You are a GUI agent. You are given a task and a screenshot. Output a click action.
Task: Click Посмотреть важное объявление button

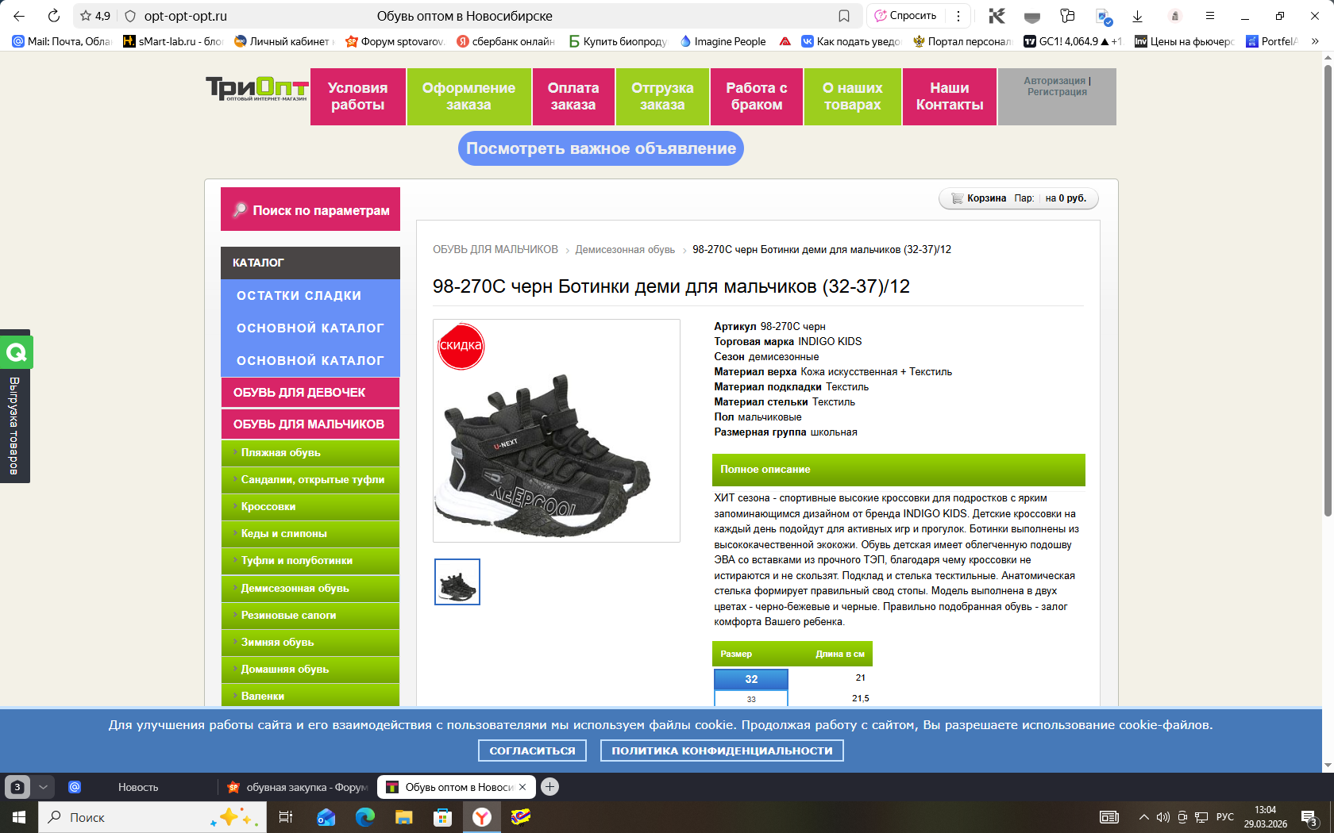click(600, 148)
